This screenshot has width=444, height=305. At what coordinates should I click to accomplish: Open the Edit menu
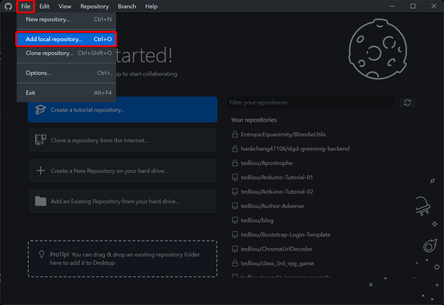click(44, 6)
